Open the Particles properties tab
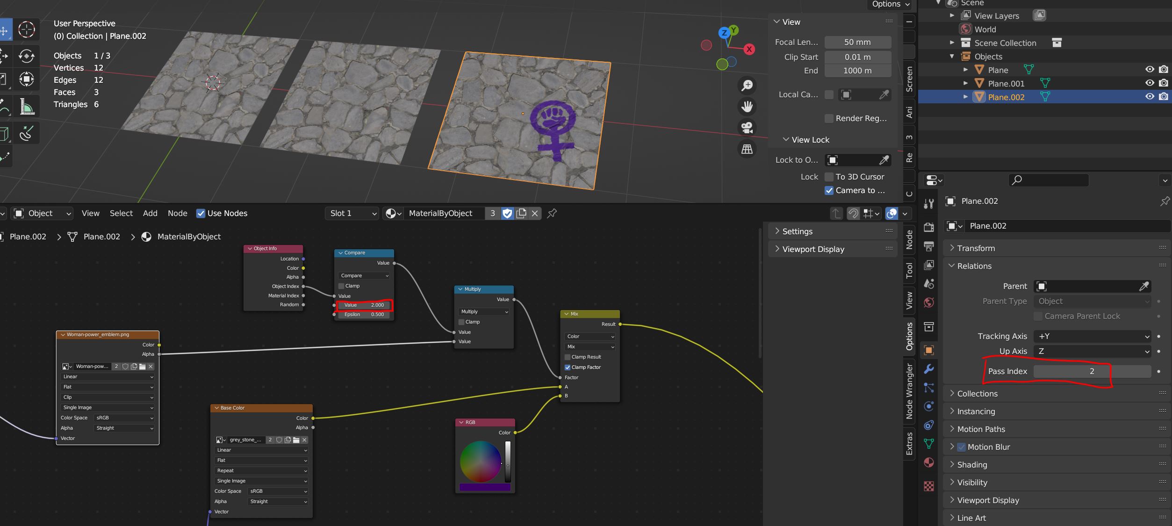 click(x=929, y=388)
